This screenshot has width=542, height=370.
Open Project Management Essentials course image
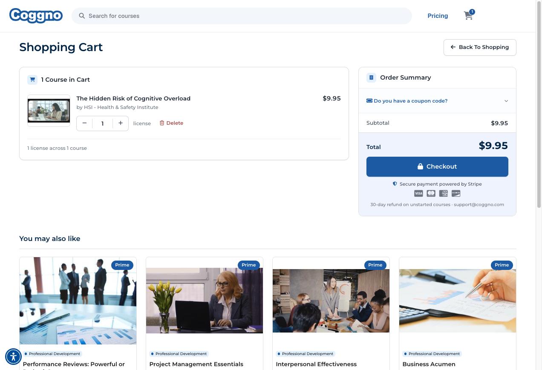[205, 301]
